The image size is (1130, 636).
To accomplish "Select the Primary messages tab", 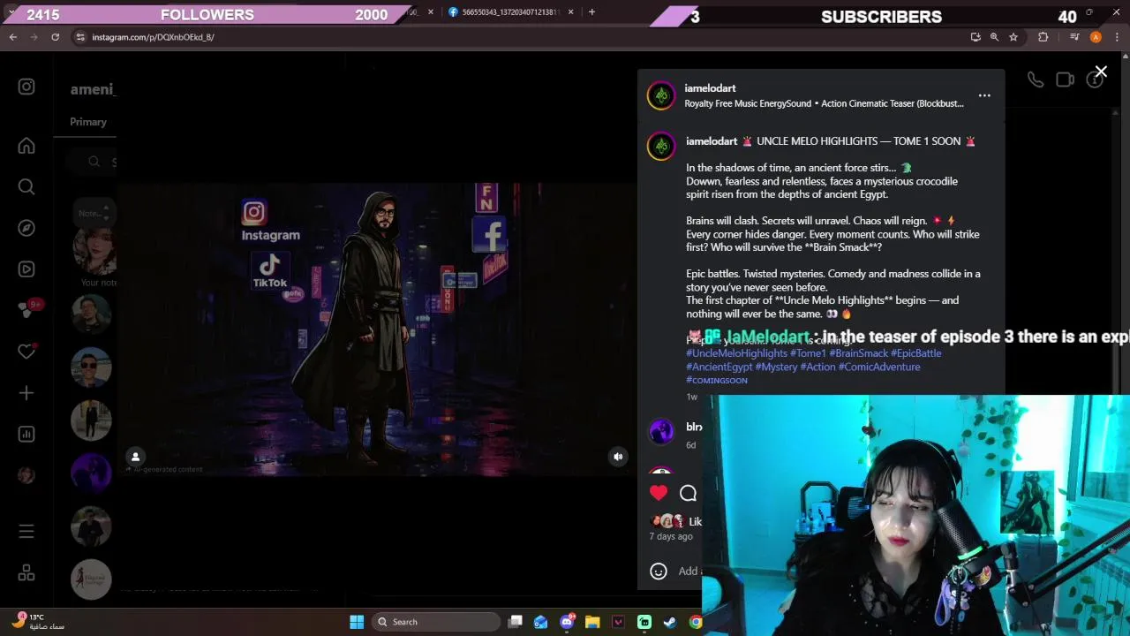I will point(88,122).
